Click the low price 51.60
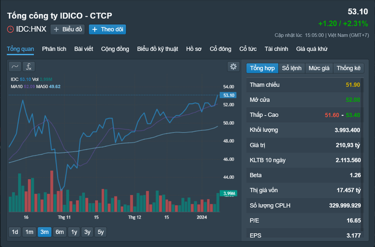The width and height of the screenshot is (375, 247). coord(332,115)
